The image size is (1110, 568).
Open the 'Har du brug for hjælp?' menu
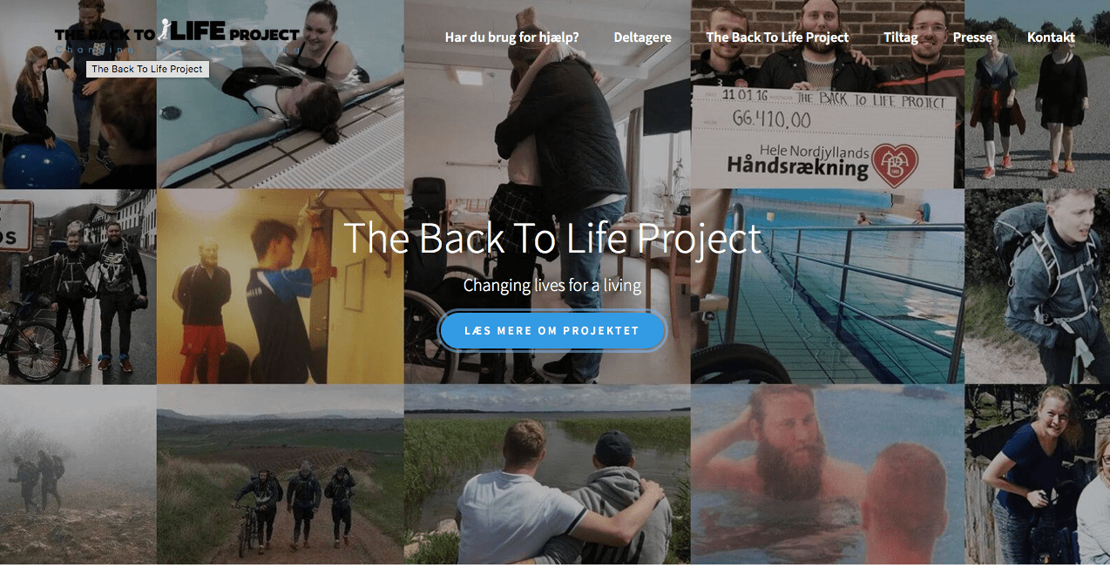(x=511, y=37)
